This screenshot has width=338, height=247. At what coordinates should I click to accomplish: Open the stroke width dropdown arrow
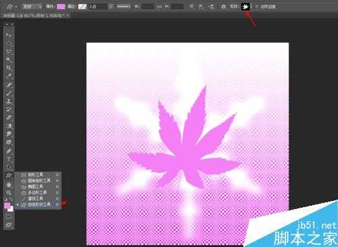[111, 7]
